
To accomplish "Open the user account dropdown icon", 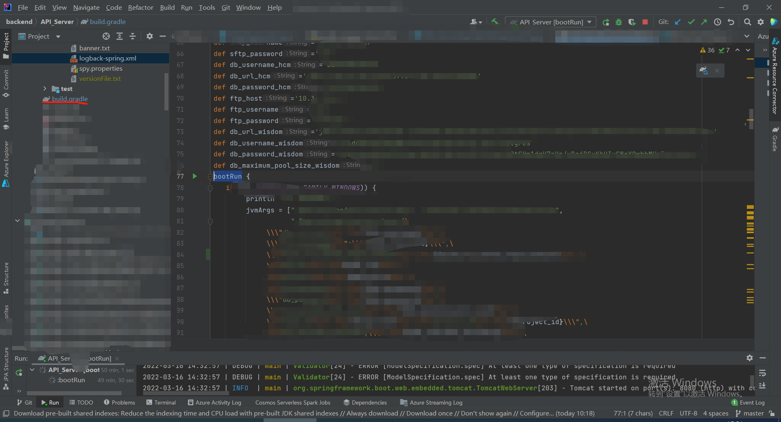I will 476,22.
